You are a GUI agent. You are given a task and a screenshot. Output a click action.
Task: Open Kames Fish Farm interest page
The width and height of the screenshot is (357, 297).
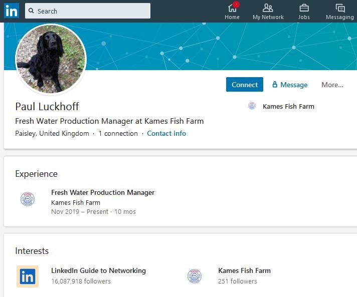(x=244, y=270)
